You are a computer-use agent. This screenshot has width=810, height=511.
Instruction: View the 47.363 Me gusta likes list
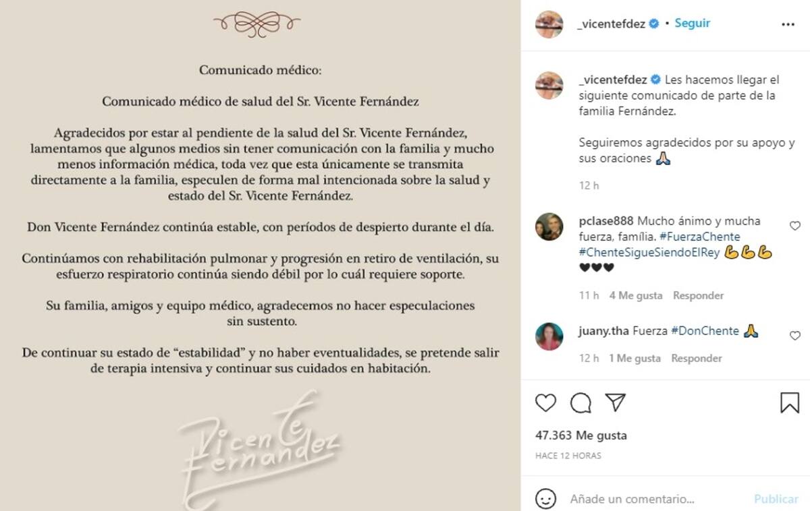581,435
